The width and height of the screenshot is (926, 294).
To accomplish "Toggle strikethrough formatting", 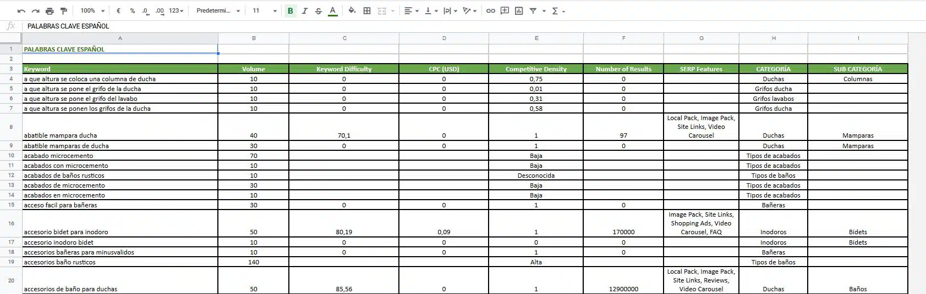I will (x=319, y=11).
